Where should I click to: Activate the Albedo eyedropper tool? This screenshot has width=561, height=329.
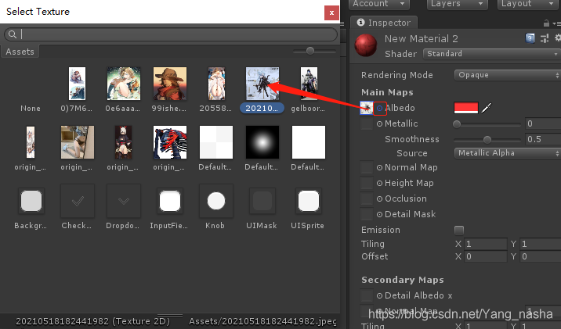pos(487,108)
